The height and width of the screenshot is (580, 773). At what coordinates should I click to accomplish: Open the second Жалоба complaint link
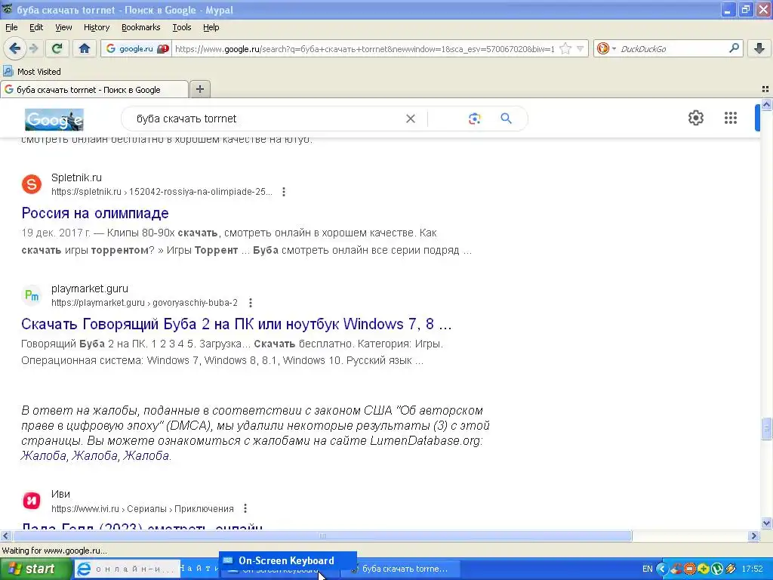[94, 455]
